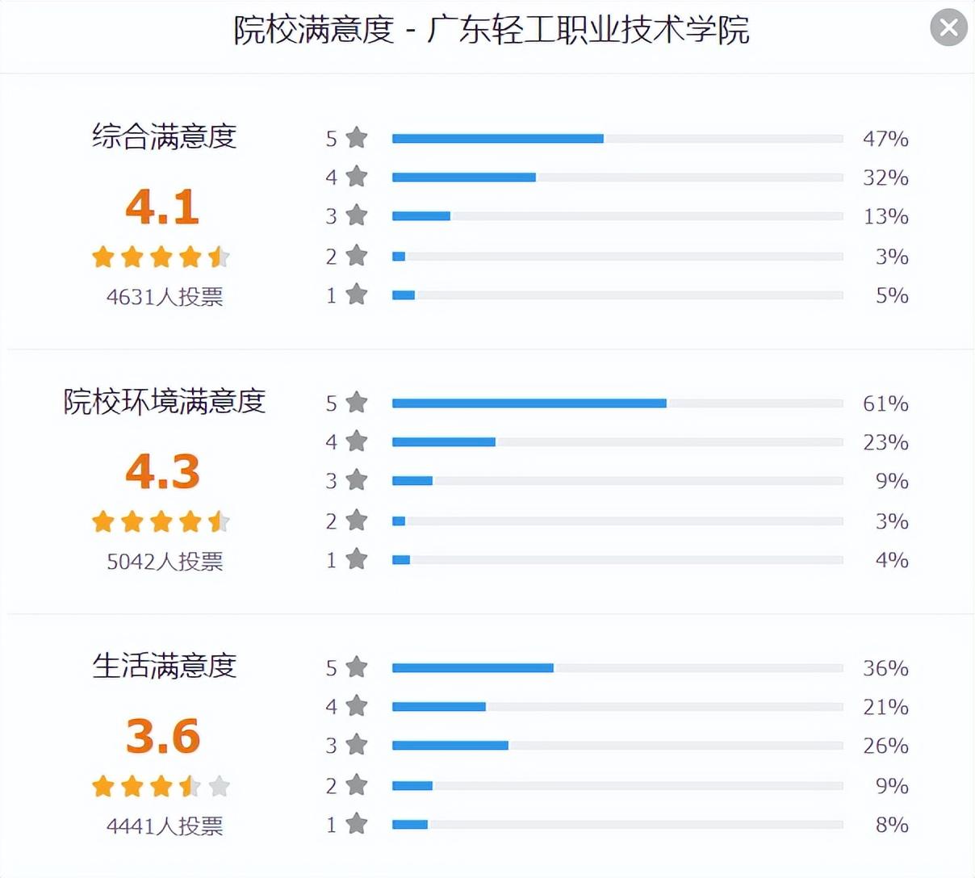
Task: Click the 5042人投票 vote count
Action: pos(165,562)
